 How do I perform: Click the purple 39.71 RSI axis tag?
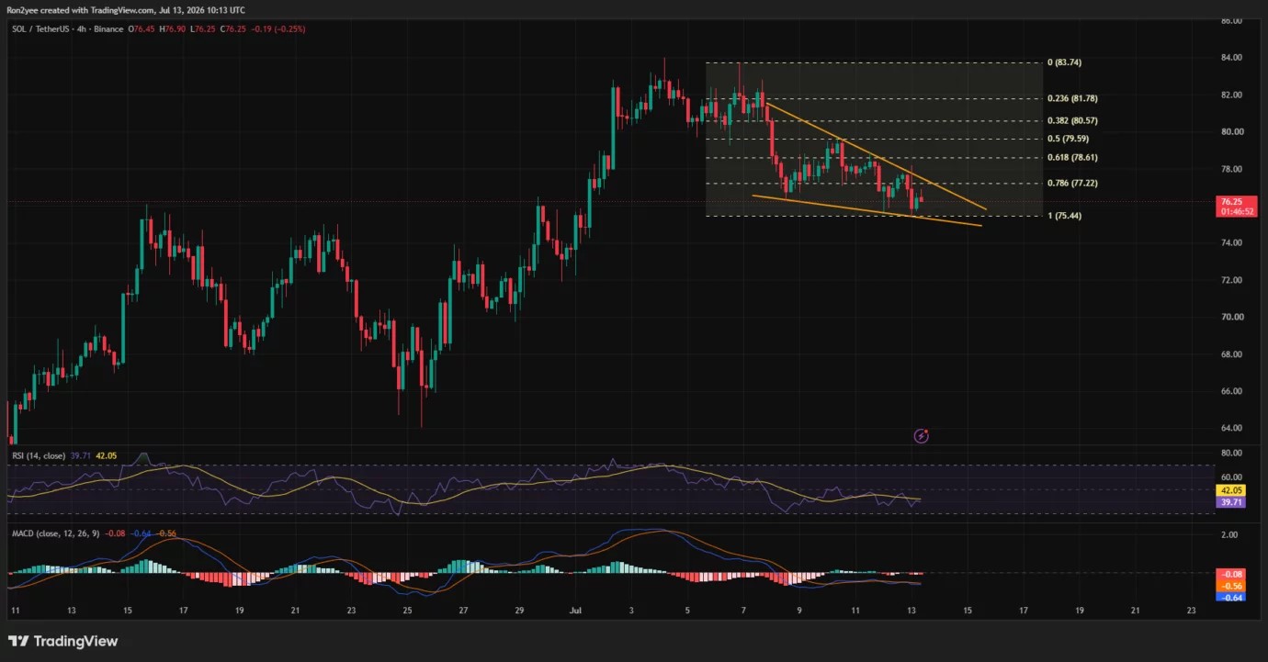[1231, 502]
